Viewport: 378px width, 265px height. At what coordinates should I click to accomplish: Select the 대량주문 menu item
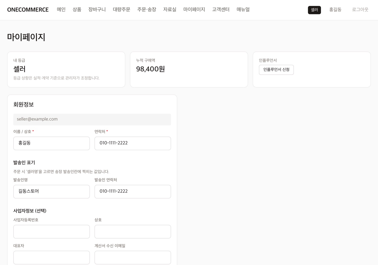pyautogui.click(x=121, y=9)
